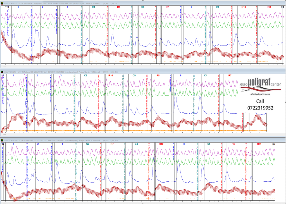Select question 2 marker in the 12:24 ZCT chart

[x=37, y=75]
